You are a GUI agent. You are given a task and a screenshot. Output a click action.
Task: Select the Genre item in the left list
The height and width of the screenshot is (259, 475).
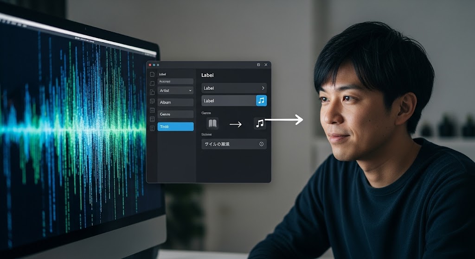point(175,114)
